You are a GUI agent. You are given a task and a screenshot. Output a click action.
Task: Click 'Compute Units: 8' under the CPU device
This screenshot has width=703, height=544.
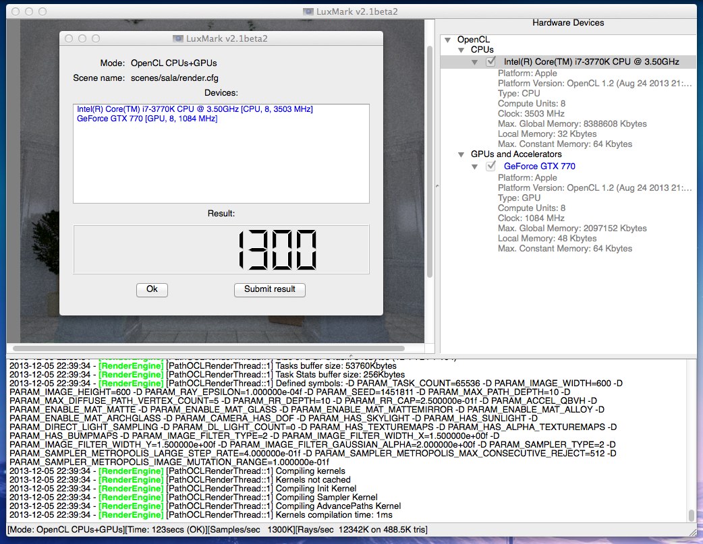pyautogui.click(x=531, y=104)
